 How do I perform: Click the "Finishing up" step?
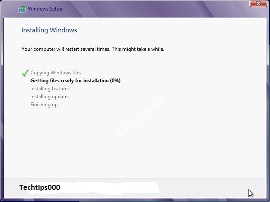44,105
